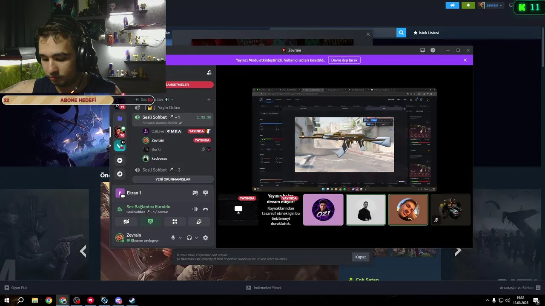The image size is (545, 306).
Task: Open File Explorer in taskbar
Action: pyautogui.click(x=35, y=300)
